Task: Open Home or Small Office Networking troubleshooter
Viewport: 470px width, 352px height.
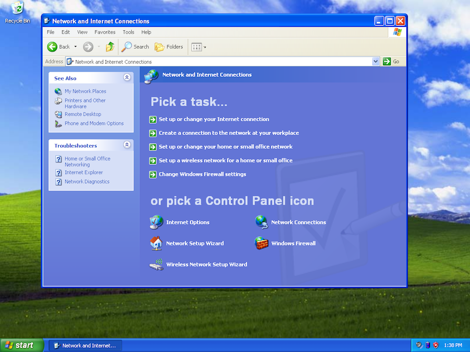Action: point(88,162)
